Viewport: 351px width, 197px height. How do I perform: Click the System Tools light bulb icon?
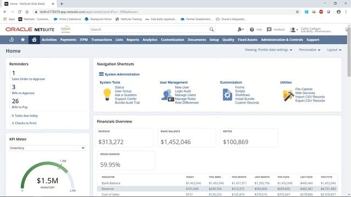click(107, 95)
